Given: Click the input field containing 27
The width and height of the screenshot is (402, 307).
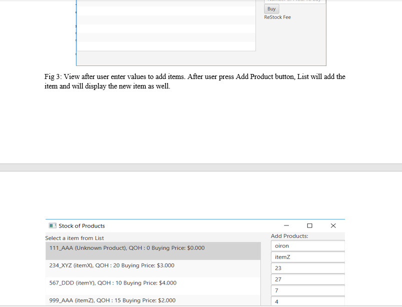Looking at the screenshot, I should click(307, 279).
